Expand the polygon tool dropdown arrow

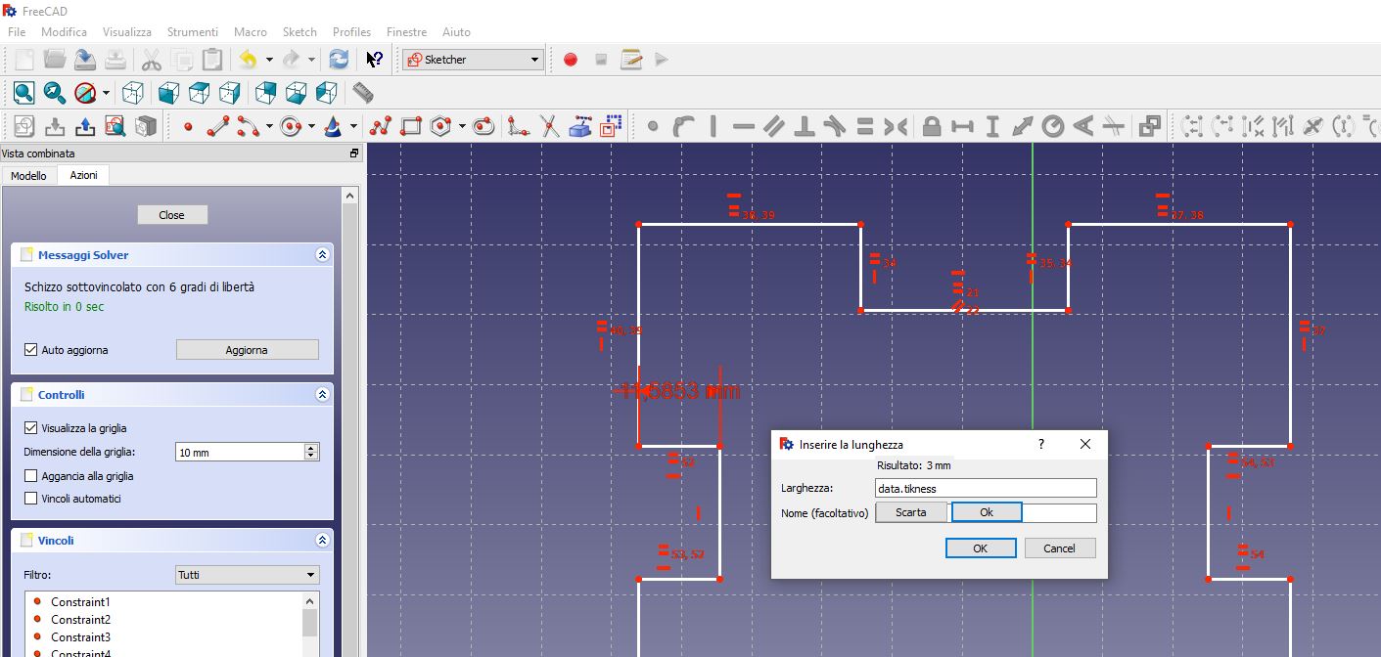click(x=462, y=126)
